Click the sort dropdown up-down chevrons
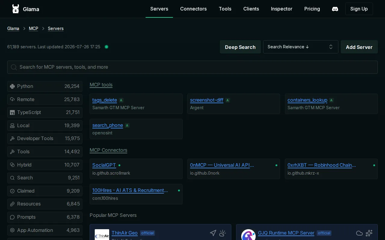Image resolution: width=385 pixels, height=240 pixels. (x=331, y=47)
